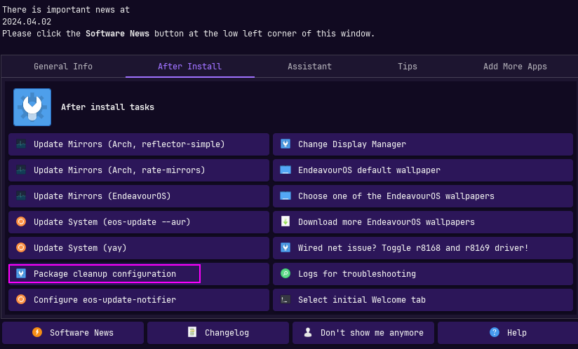Click wrench icon for Change Display Manager
The image size is (578, 349).
coord(285,144)
